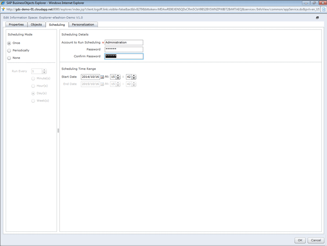The height and width of the screenshot is (246, 327).
Task: Click the Internet Explorer title bar icon
Action: 3,3
